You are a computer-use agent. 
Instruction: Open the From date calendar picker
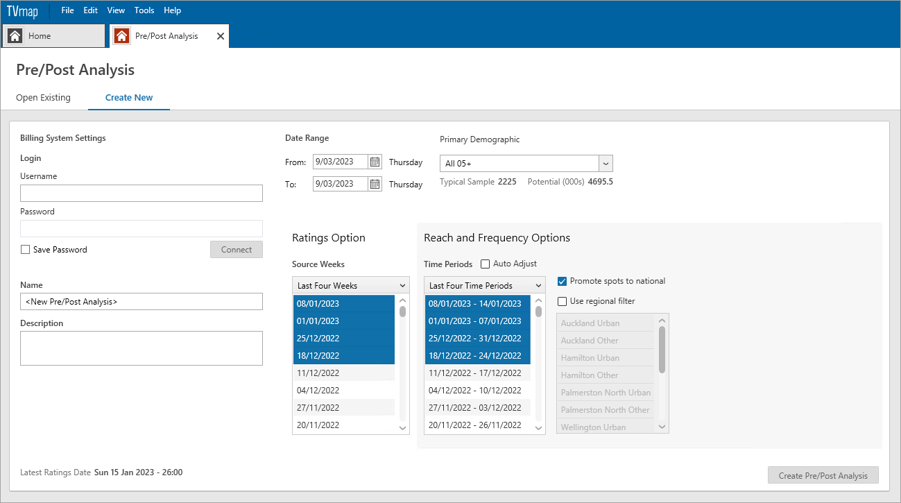pyautogui.click(x=375, y=162)
